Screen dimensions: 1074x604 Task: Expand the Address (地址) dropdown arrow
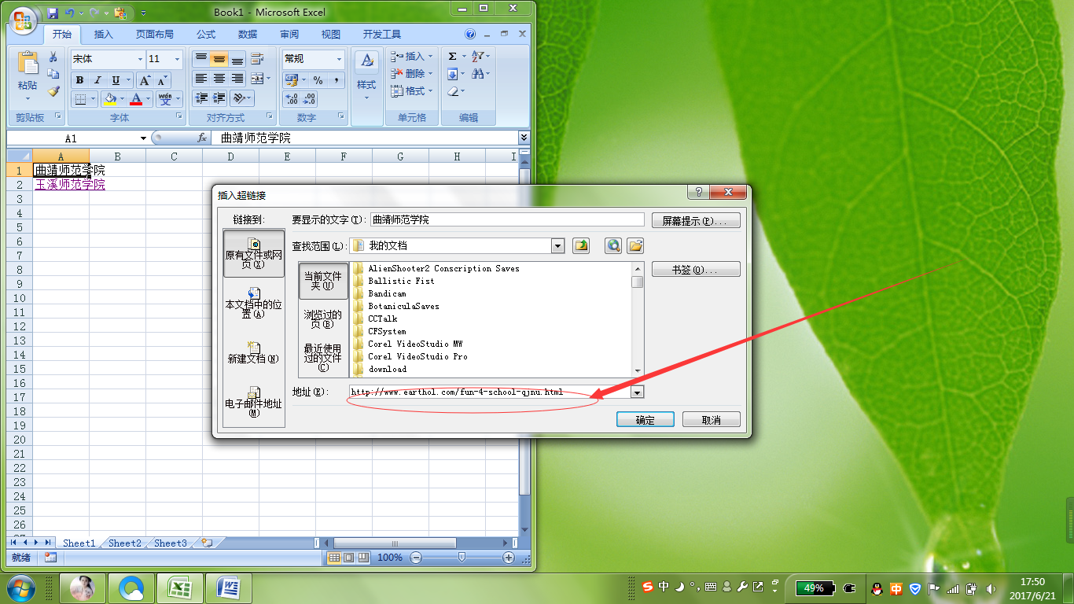point(638,392)
